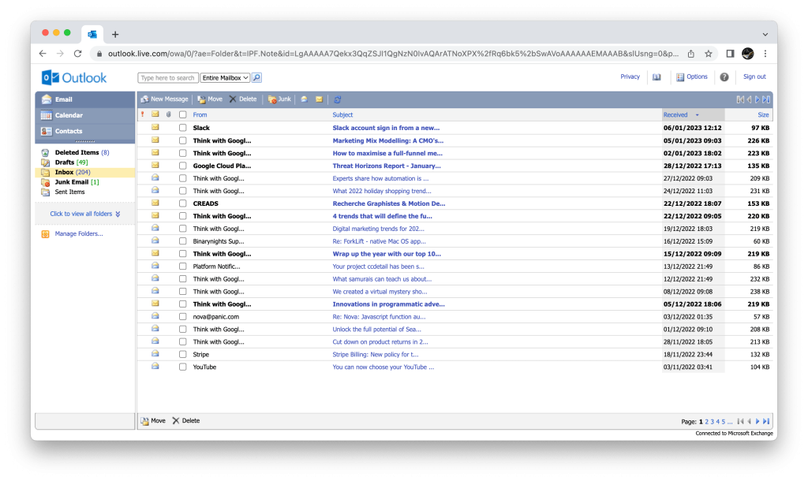Click the Sign out link
This screenshot has height=481, width=808.
tap(754, 77)
